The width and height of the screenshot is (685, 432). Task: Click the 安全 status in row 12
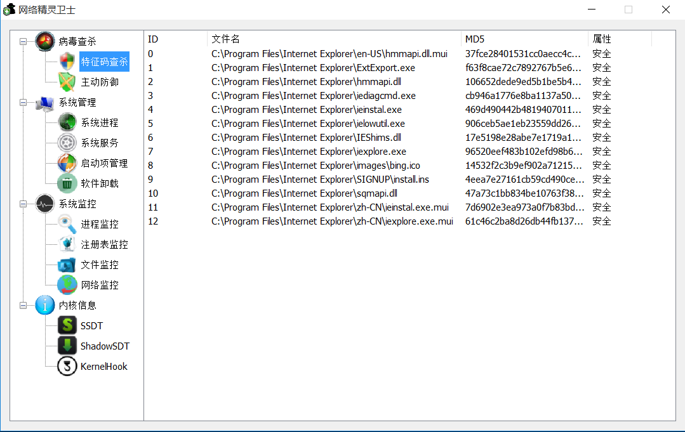click(x=602, y=221)
